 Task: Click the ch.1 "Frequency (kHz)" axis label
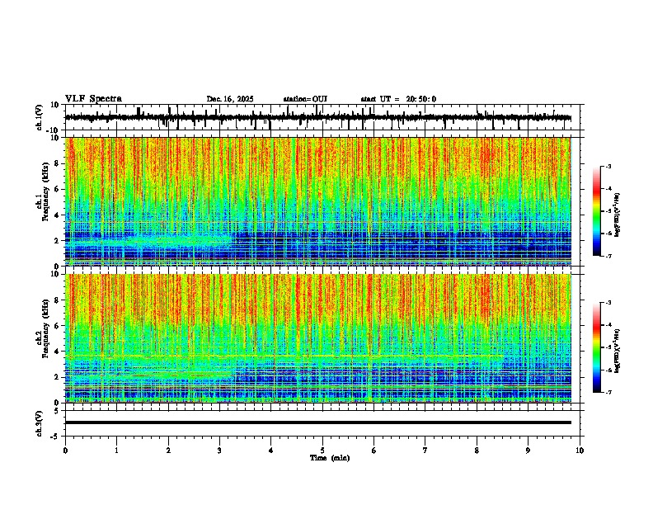pyautogui.click(x=45, y=191)
